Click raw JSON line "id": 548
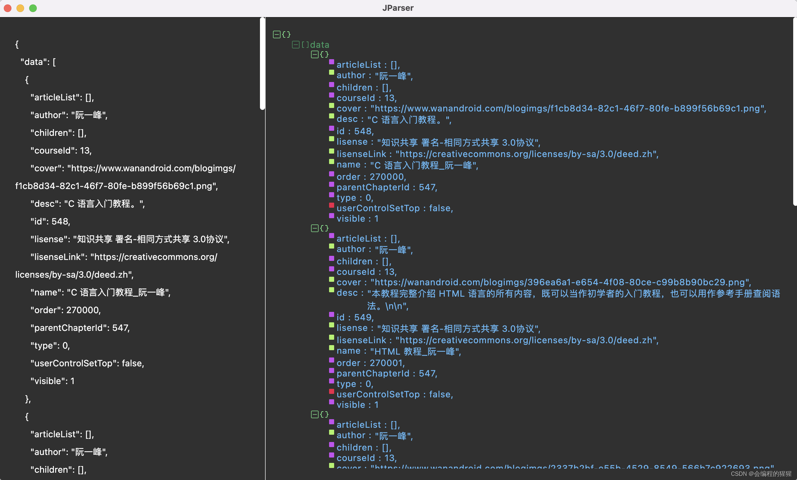This screenshot has width=797, height=480. pos(50,221)
